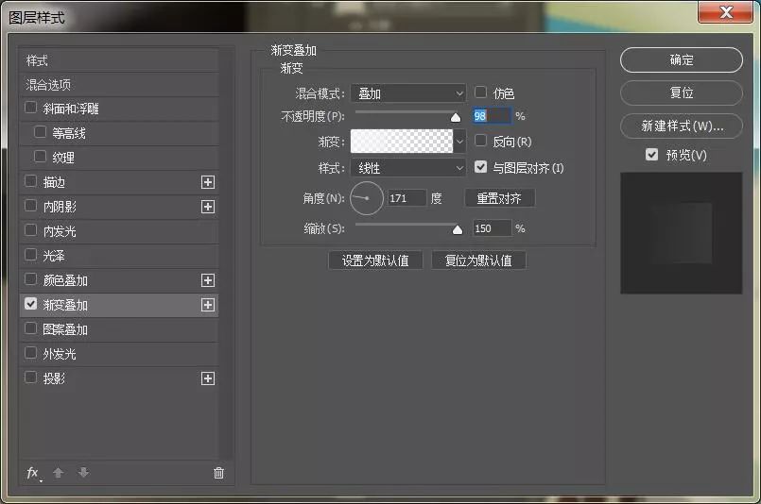
Task: Click the plus icon next to 描边
Action: click(208, 182)
